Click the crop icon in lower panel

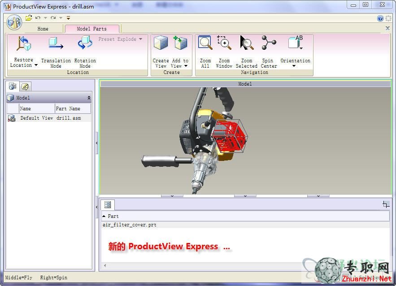[386, 204]
